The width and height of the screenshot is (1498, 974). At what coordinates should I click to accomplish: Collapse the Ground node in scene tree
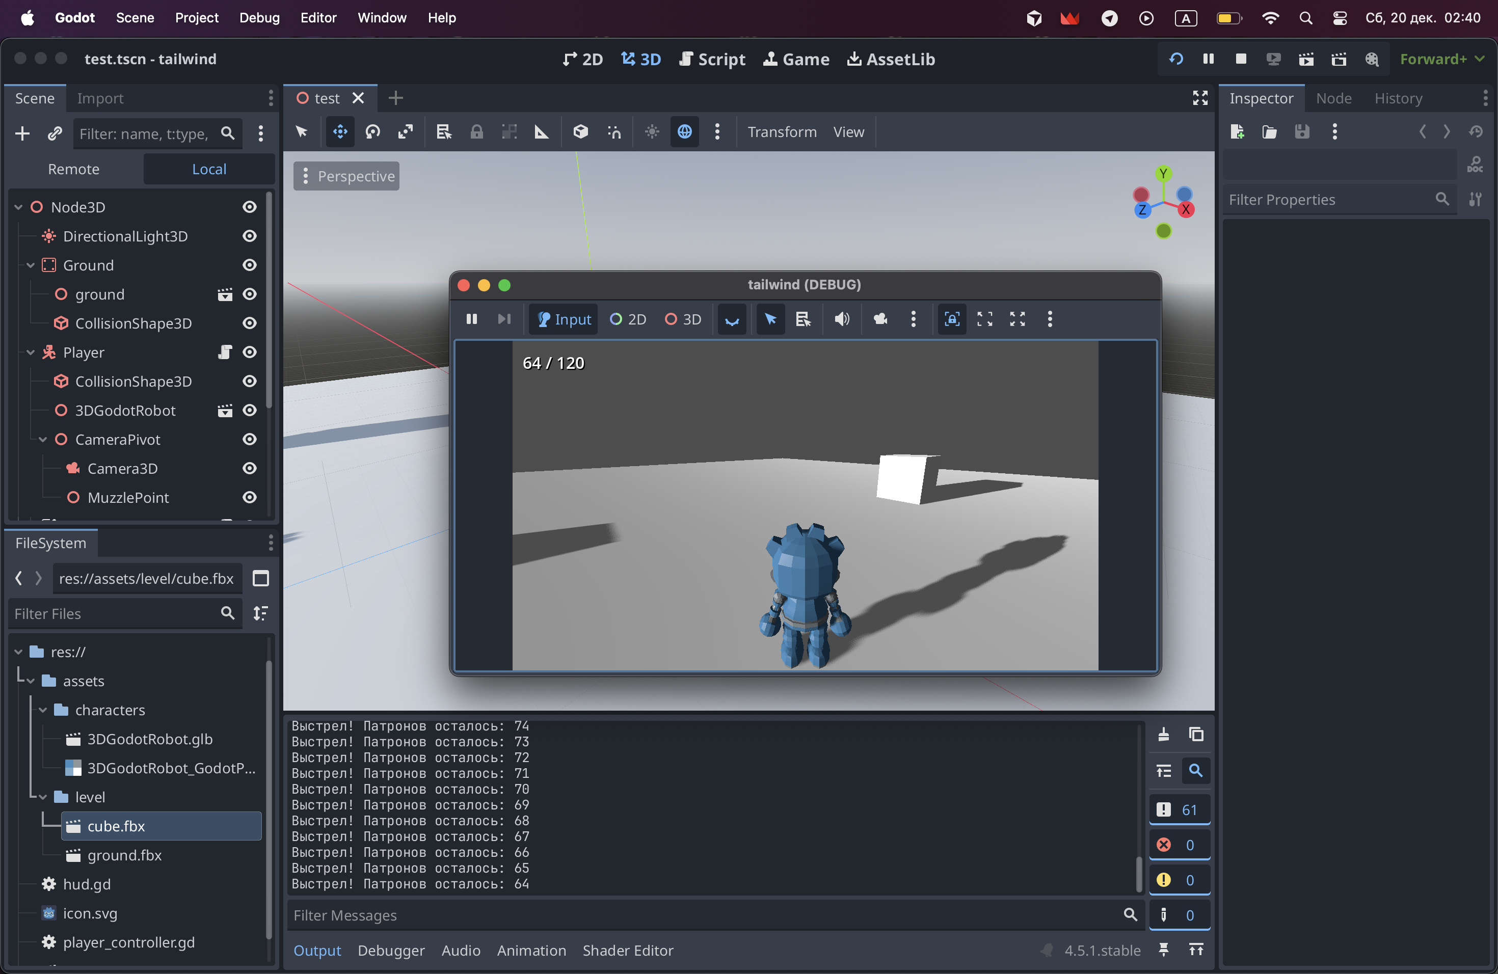30,265
